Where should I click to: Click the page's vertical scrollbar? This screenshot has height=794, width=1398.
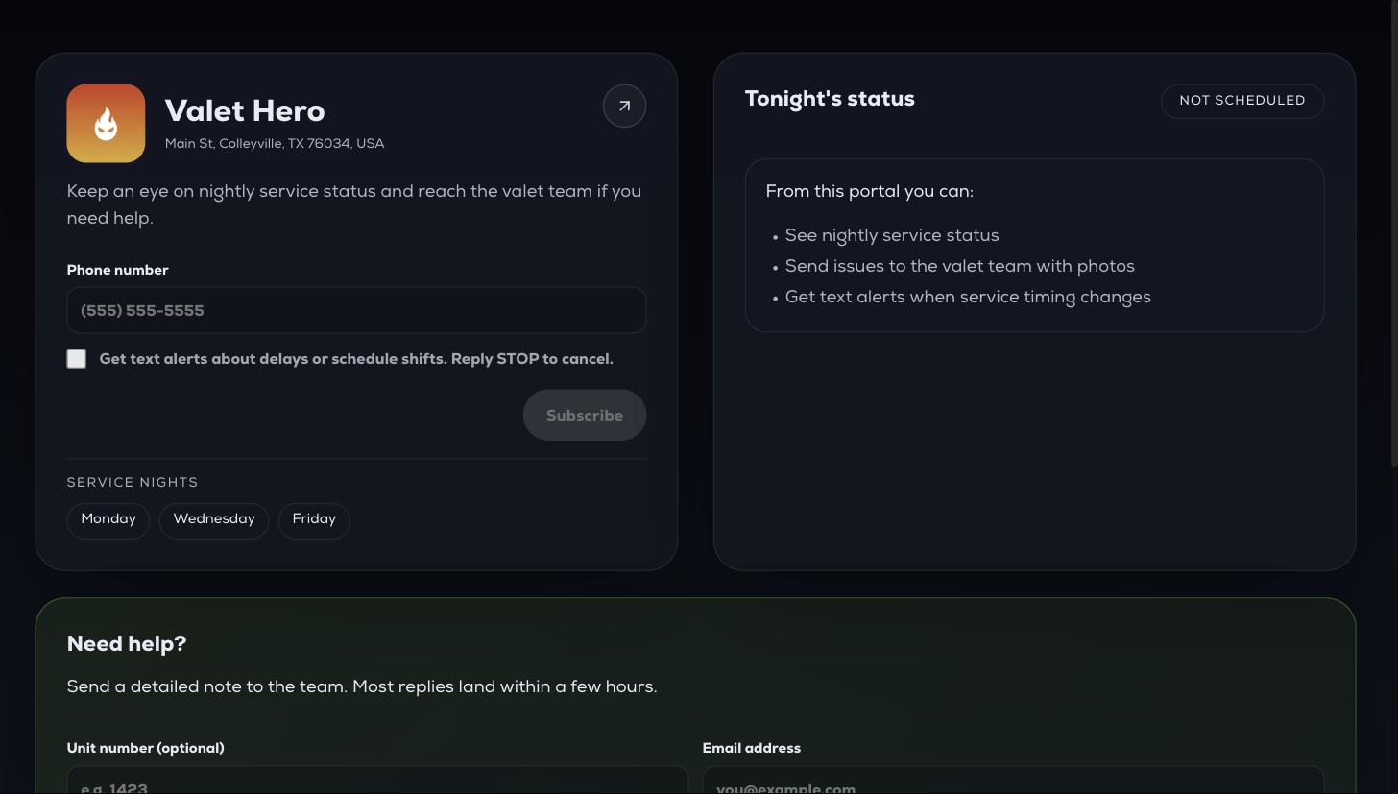click(x=1392, y=235)
